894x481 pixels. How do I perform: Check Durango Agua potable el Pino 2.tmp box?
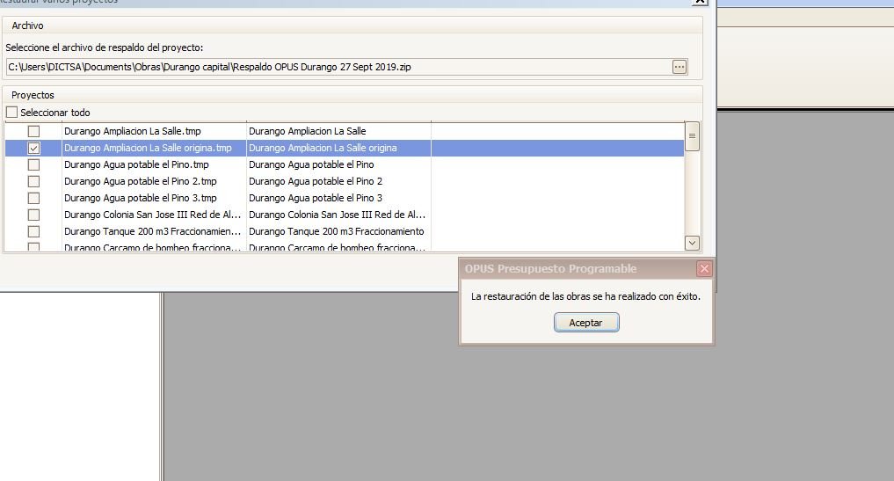pyautogui.click(x=33, y=181)
